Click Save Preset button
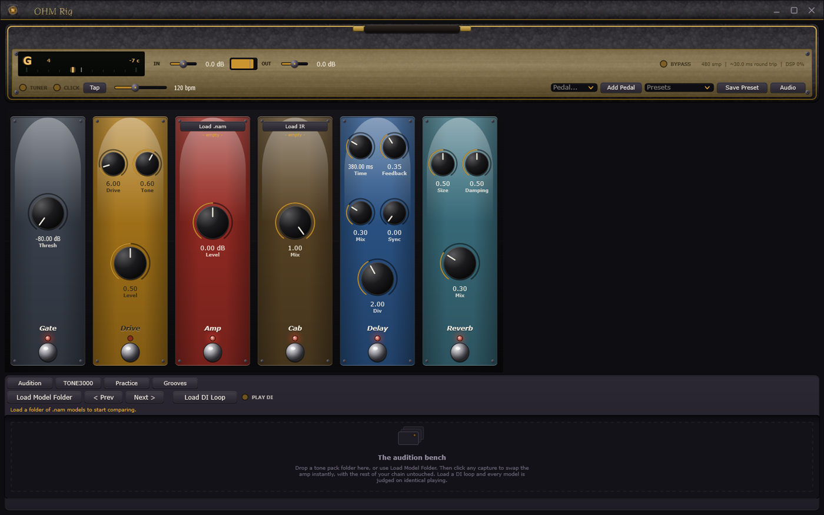The height and width of the screenshot is (515, 824). coord(742,88)
